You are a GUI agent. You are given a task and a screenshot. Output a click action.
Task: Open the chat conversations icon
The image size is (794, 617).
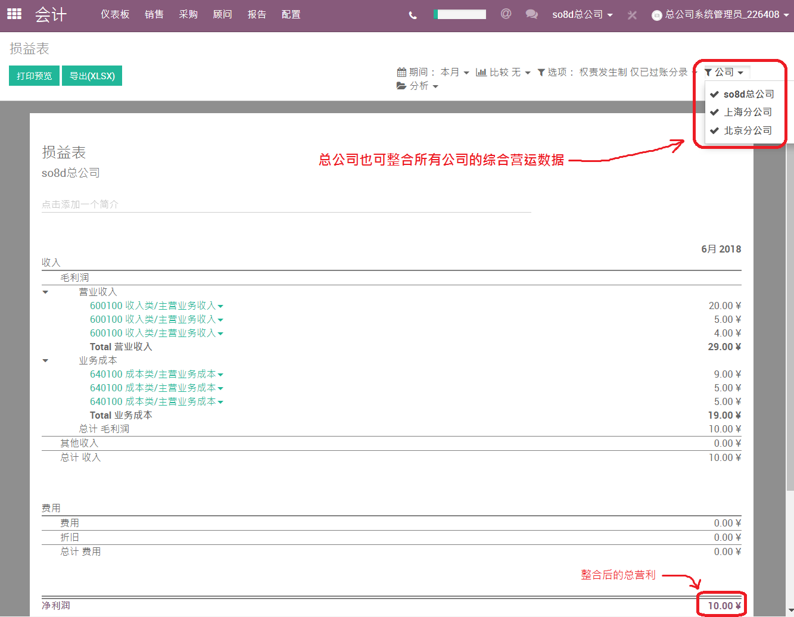pos(532,14)
